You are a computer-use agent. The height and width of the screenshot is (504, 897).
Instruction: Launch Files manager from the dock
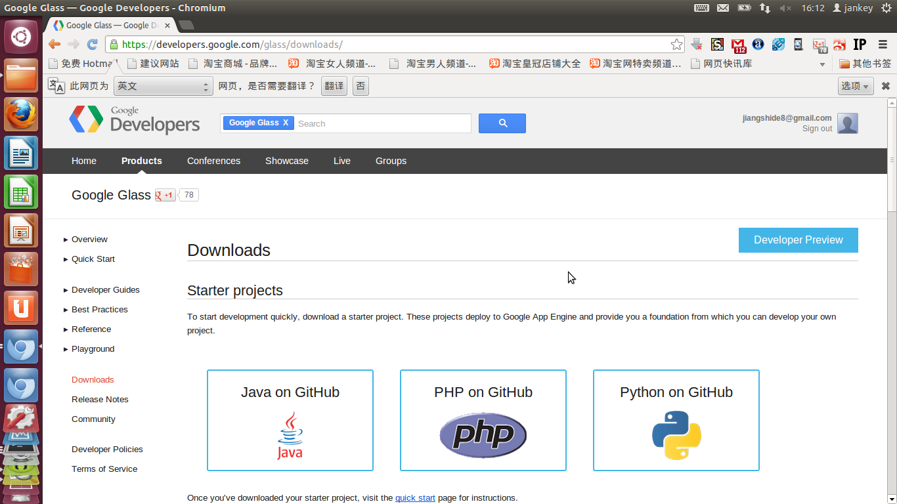tap(21, 75)
